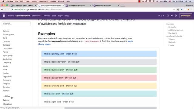This screenshot has width=194, height=109.
Task: Open Jobs in the navbar
Action: tap(54, 16)
